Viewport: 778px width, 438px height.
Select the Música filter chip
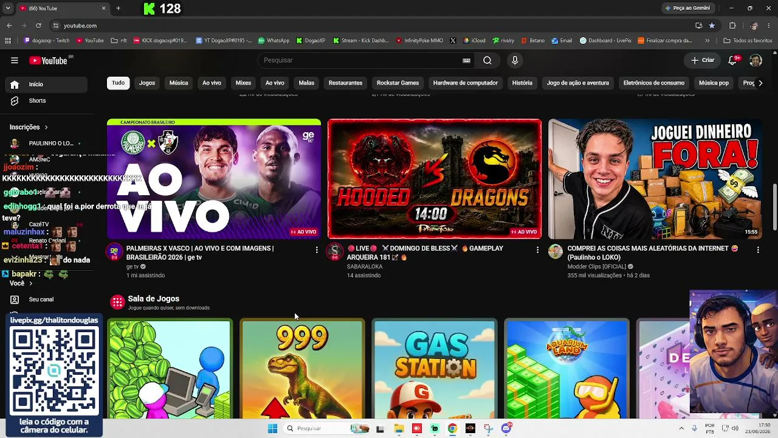tap(179, 83)
